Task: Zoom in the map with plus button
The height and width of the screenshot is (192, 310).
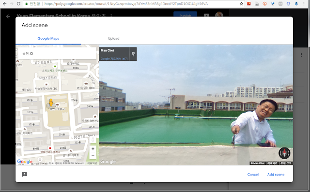Action: [93, 149]
